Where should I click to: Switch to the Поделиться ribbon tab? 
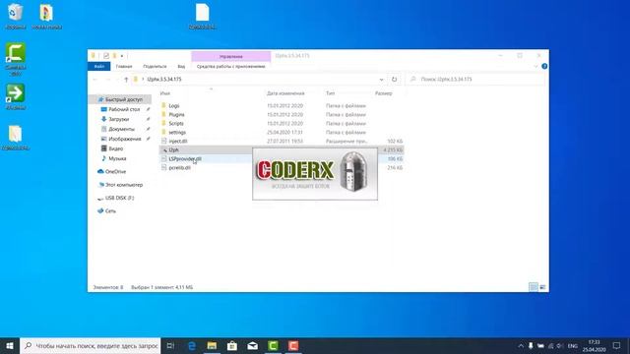[155, 66]
